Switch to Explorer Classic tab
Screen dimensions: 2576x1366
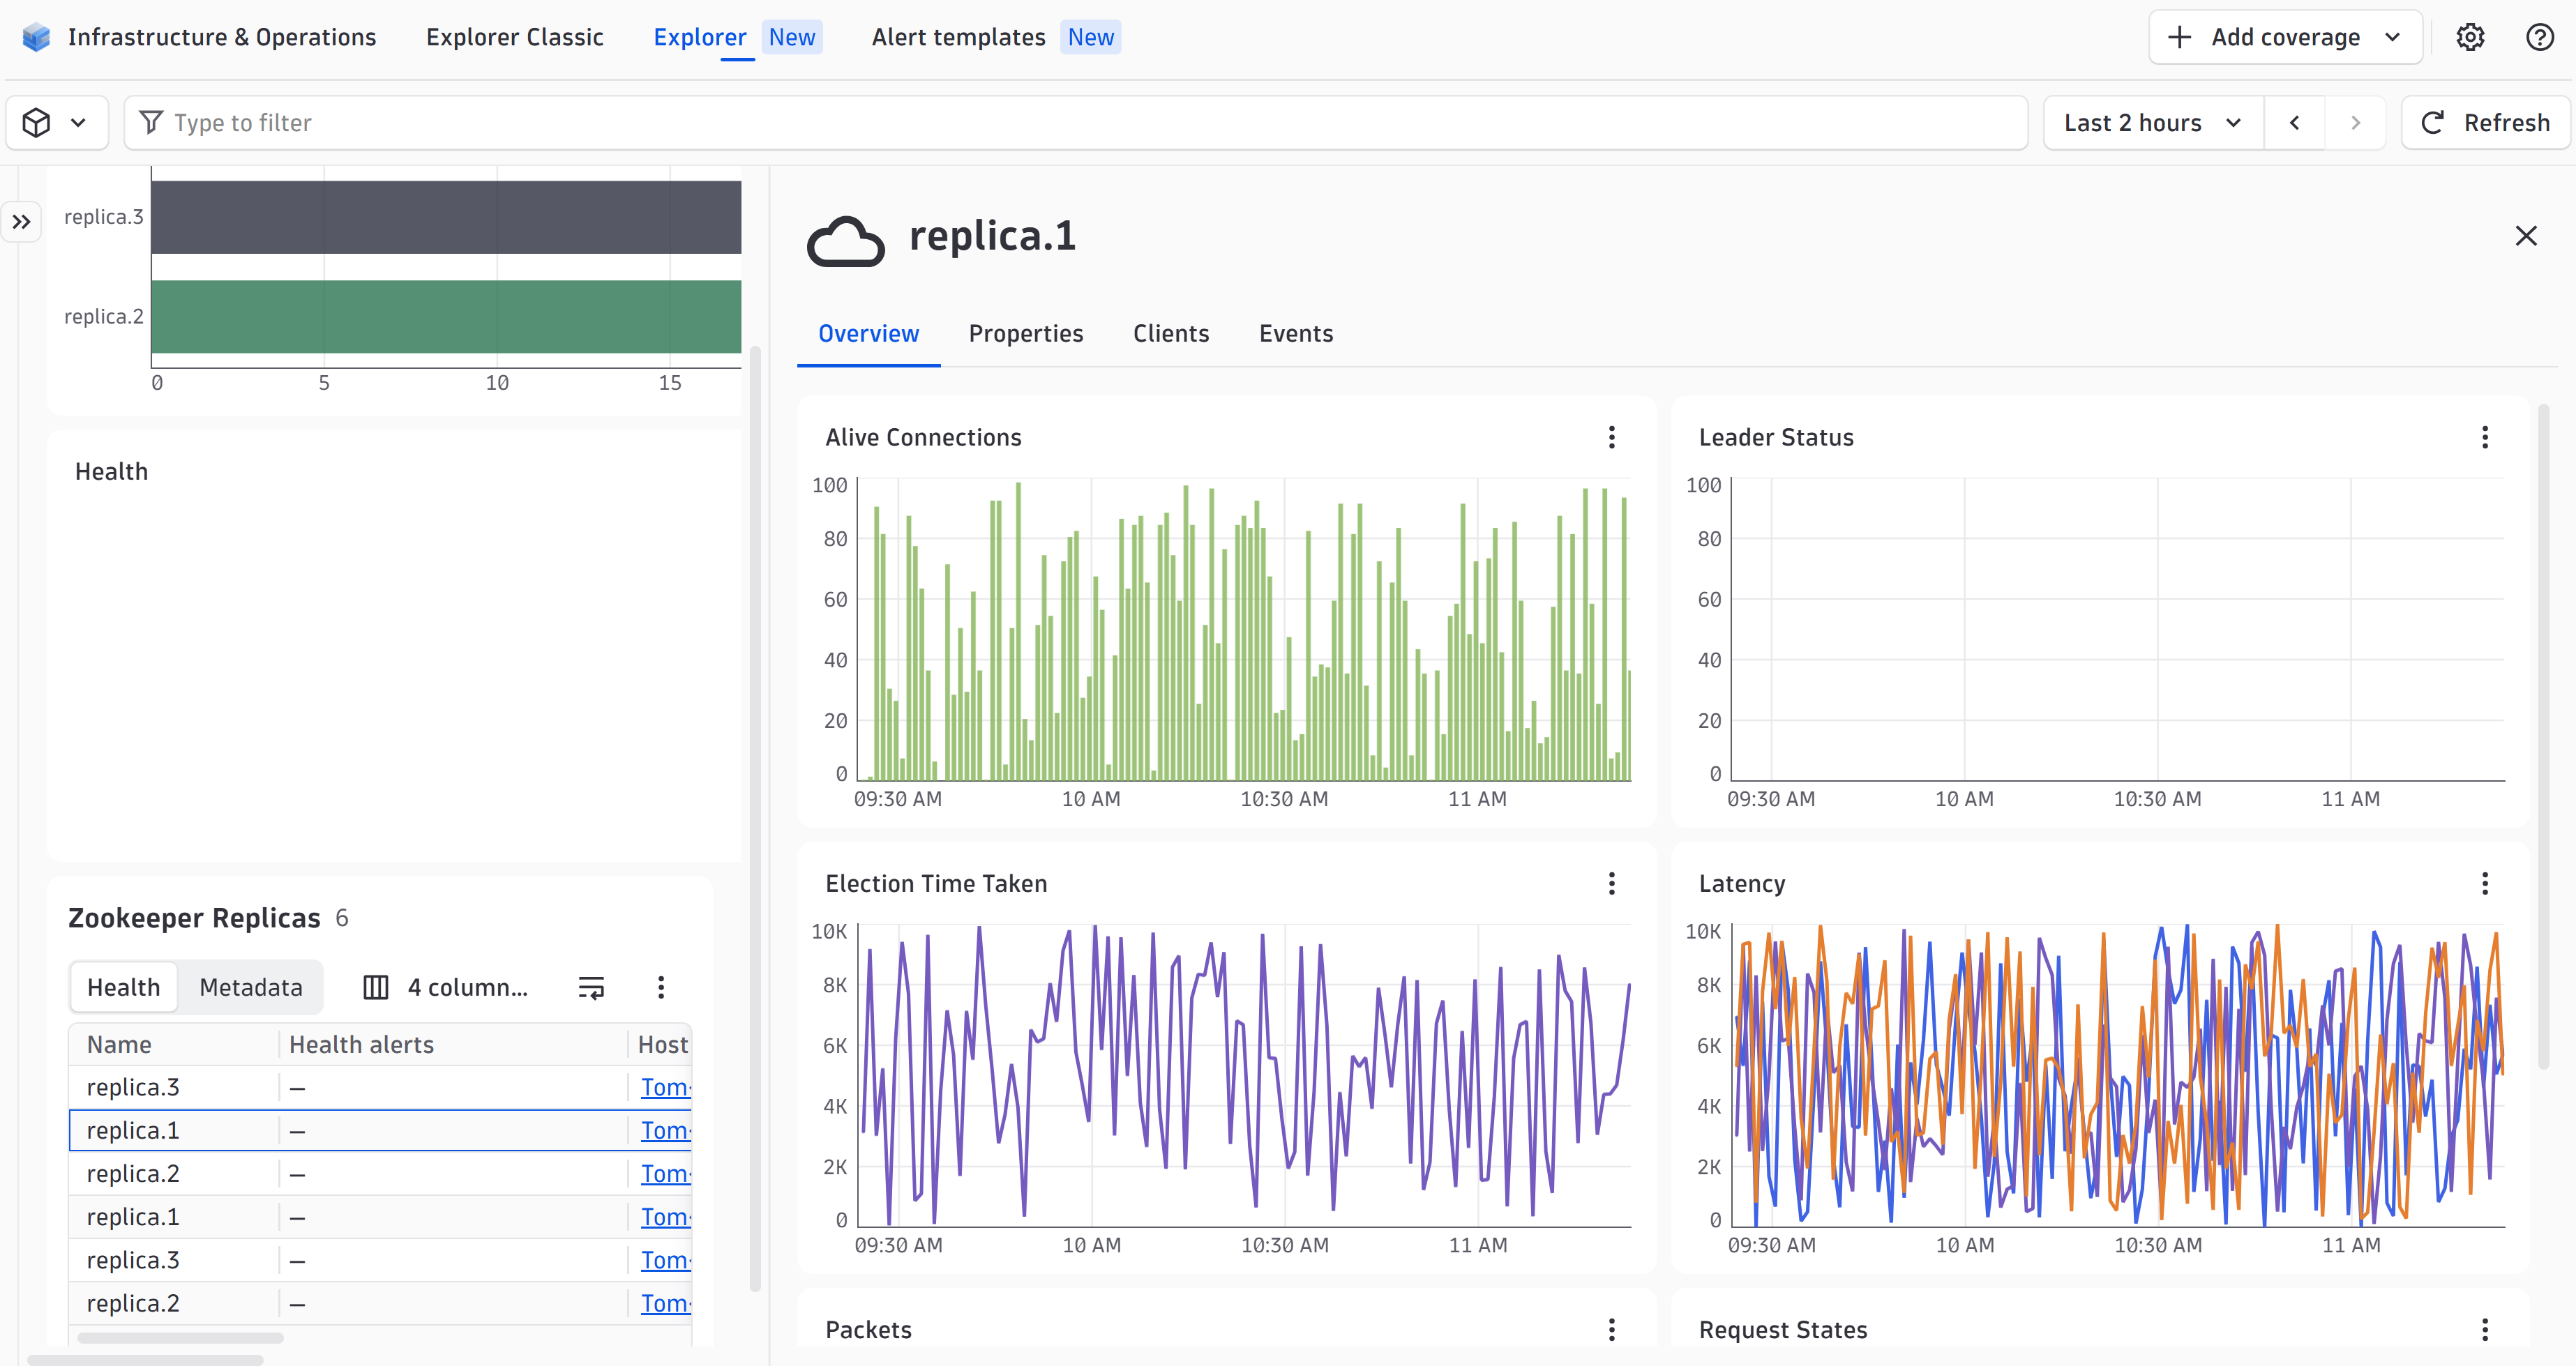point(515,37)
